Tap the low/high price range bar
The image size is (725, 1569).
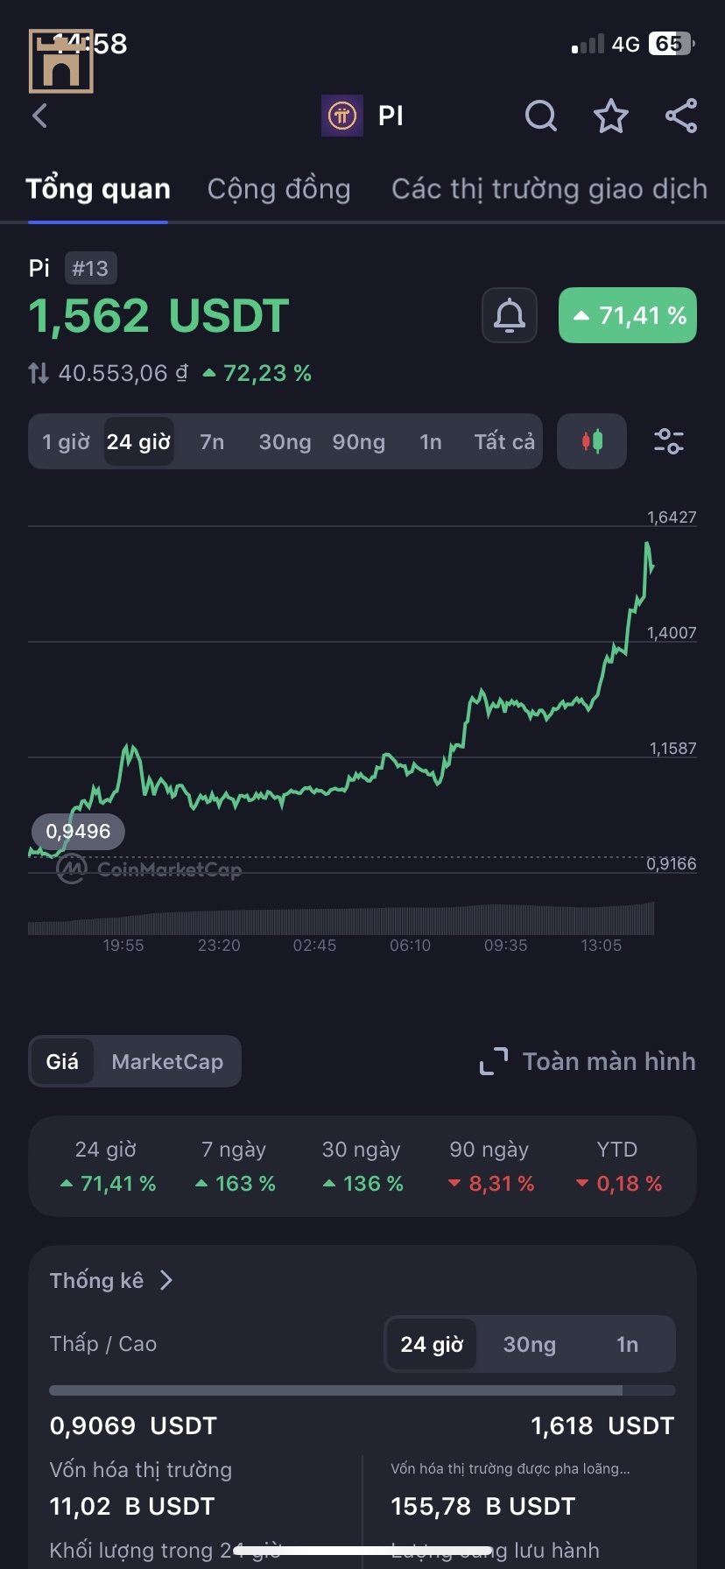coord(362,1390)
